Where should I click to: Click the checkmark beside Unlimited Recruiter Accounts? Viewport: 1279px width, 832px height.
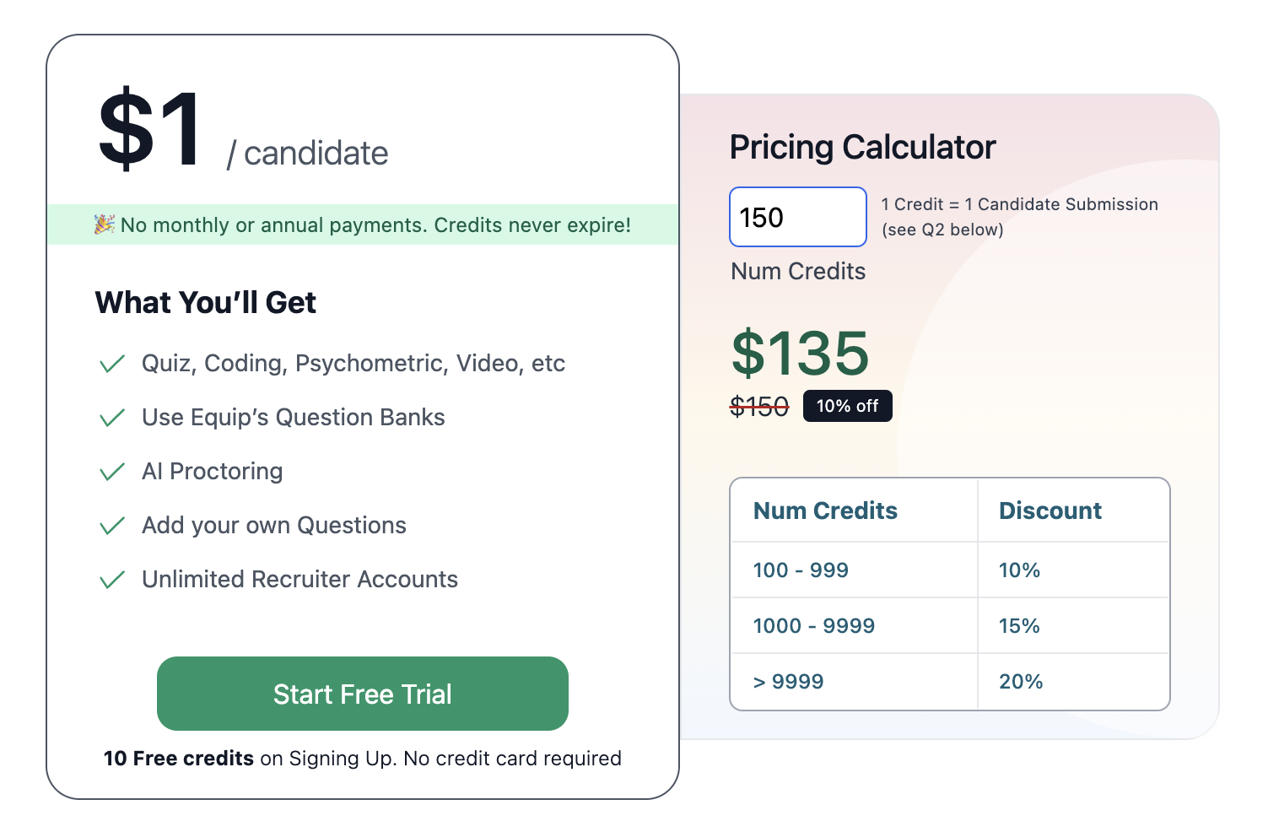point(111,580)
